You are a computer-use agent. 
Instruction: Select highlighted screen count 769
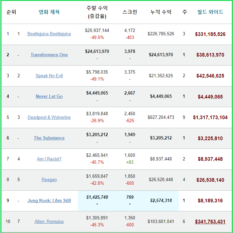130,197
